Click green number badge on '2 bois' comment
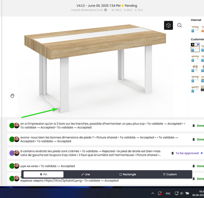 12,125
